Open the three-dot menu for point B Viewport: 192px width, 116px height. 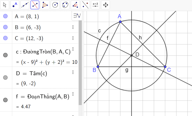[73, 27]
